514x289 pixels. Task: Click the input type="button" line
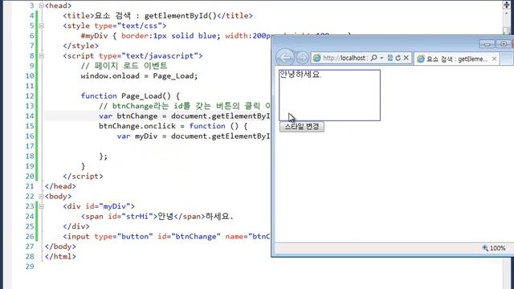tap(166, 237)
